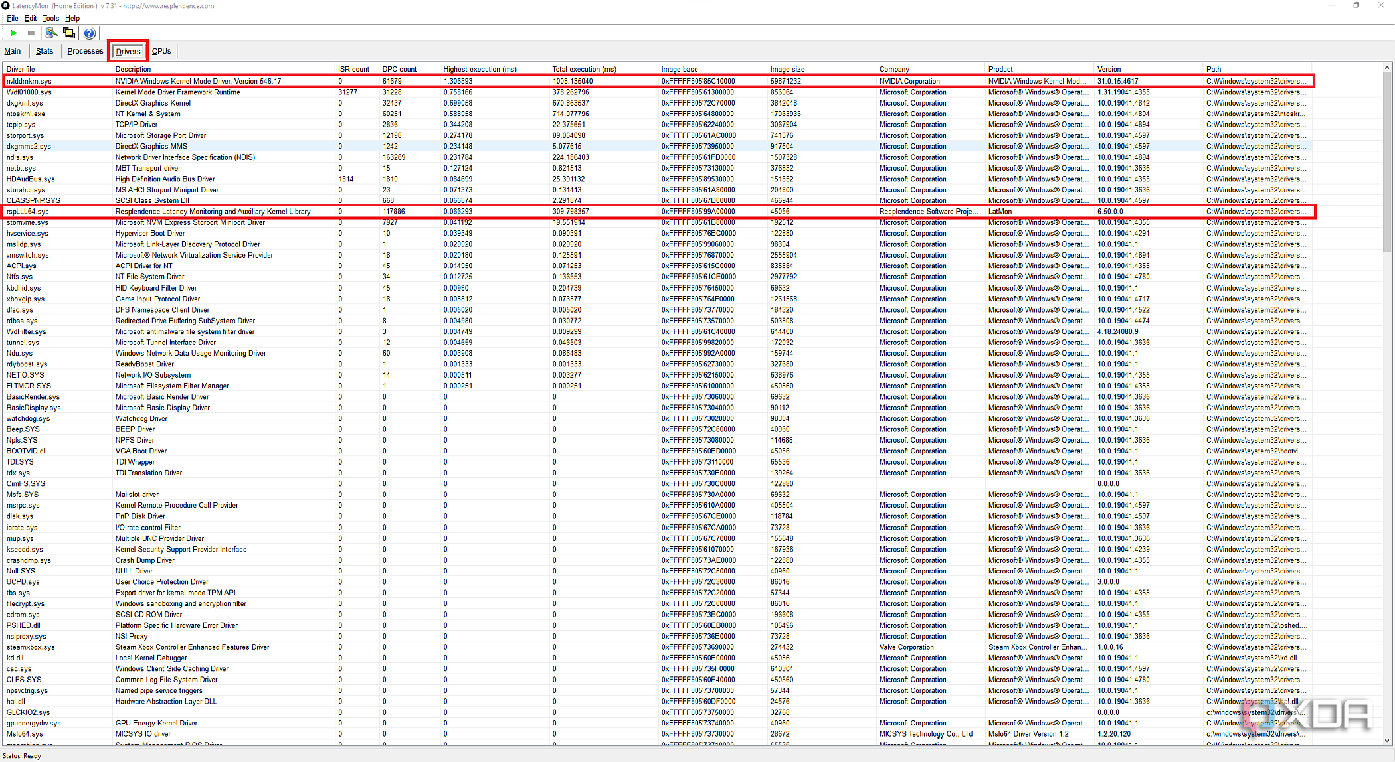This screenshot has width=1395, height=762.
Task: Open the File menu
Action: point(12,18)
